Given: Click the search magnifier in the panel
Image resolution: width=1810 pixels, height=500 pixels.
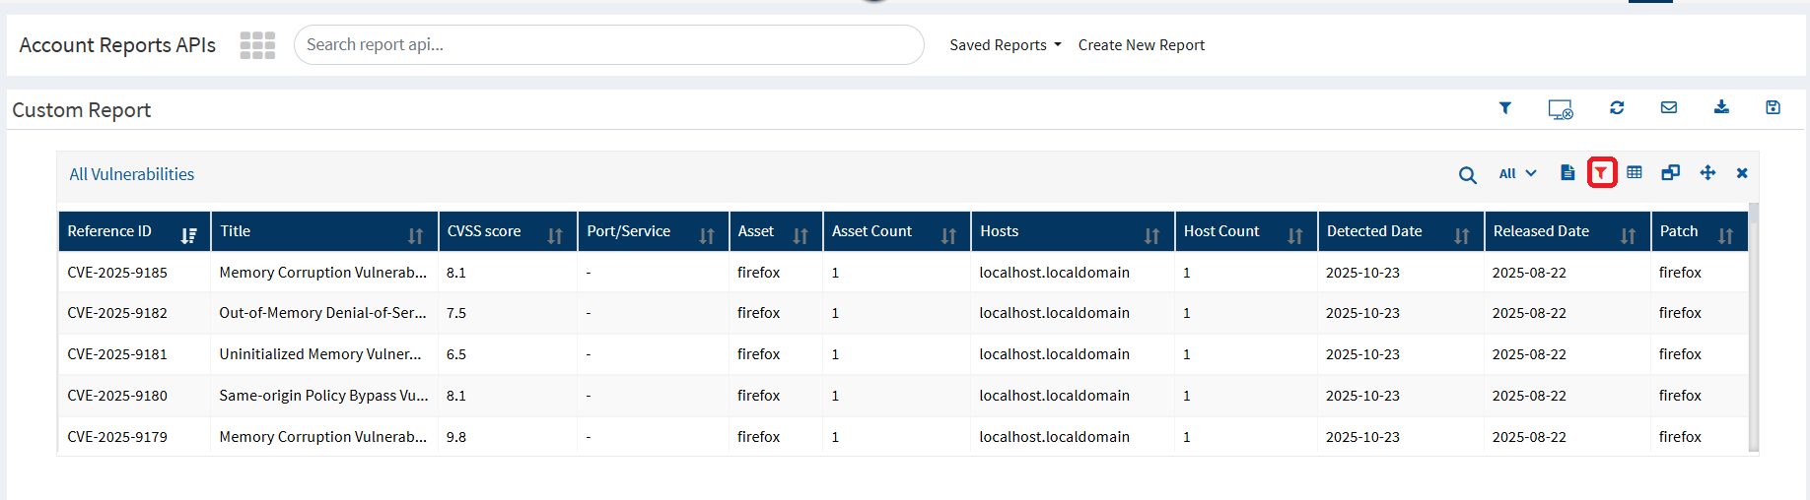Looking at the screenshot, I should click(1467, 175).
